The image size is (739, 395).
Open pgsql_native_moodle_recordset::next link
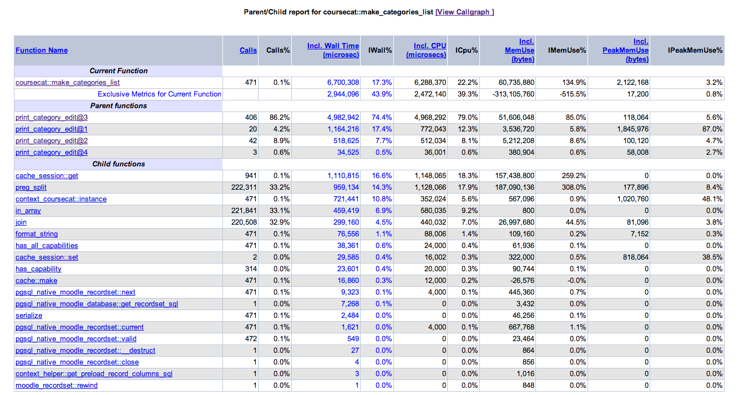(x=75, y=292)
